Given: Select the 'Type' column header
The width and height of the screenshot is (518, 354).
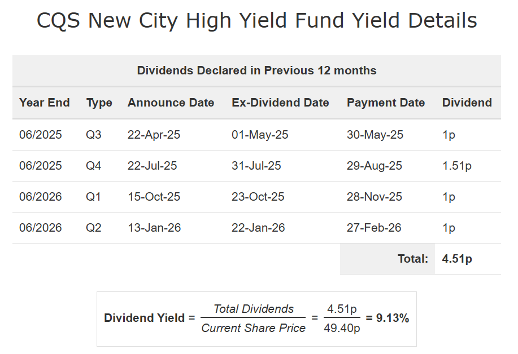Looking at the screenshot, I should (x=99, y=103).
